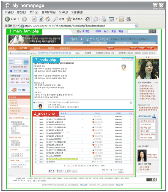The image size is (168, 192).
Task: Open the 파일(F) menu
Action: pyautogui.click(x=9, y=12)
